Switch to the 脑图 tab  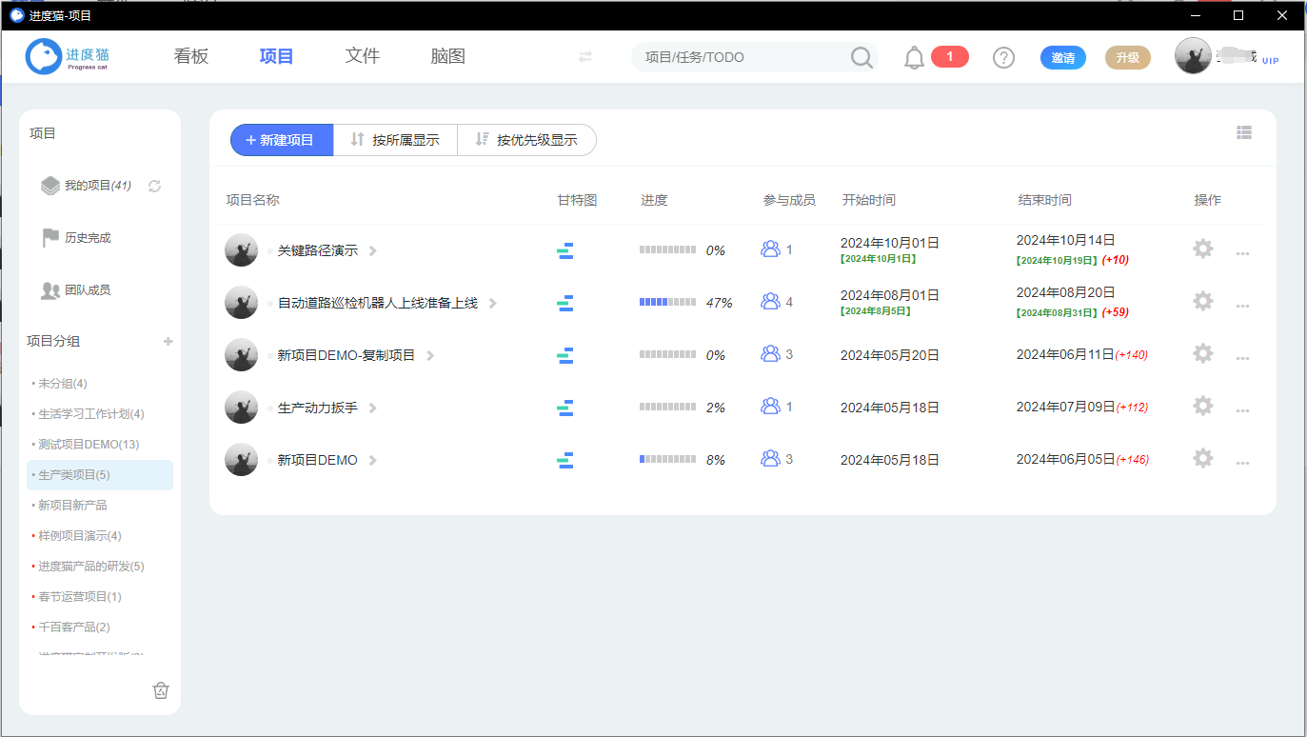pos(447,56)
